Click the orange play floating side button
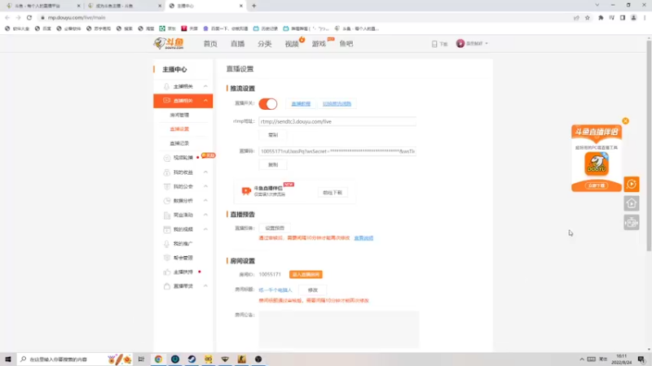 [631, 184]
